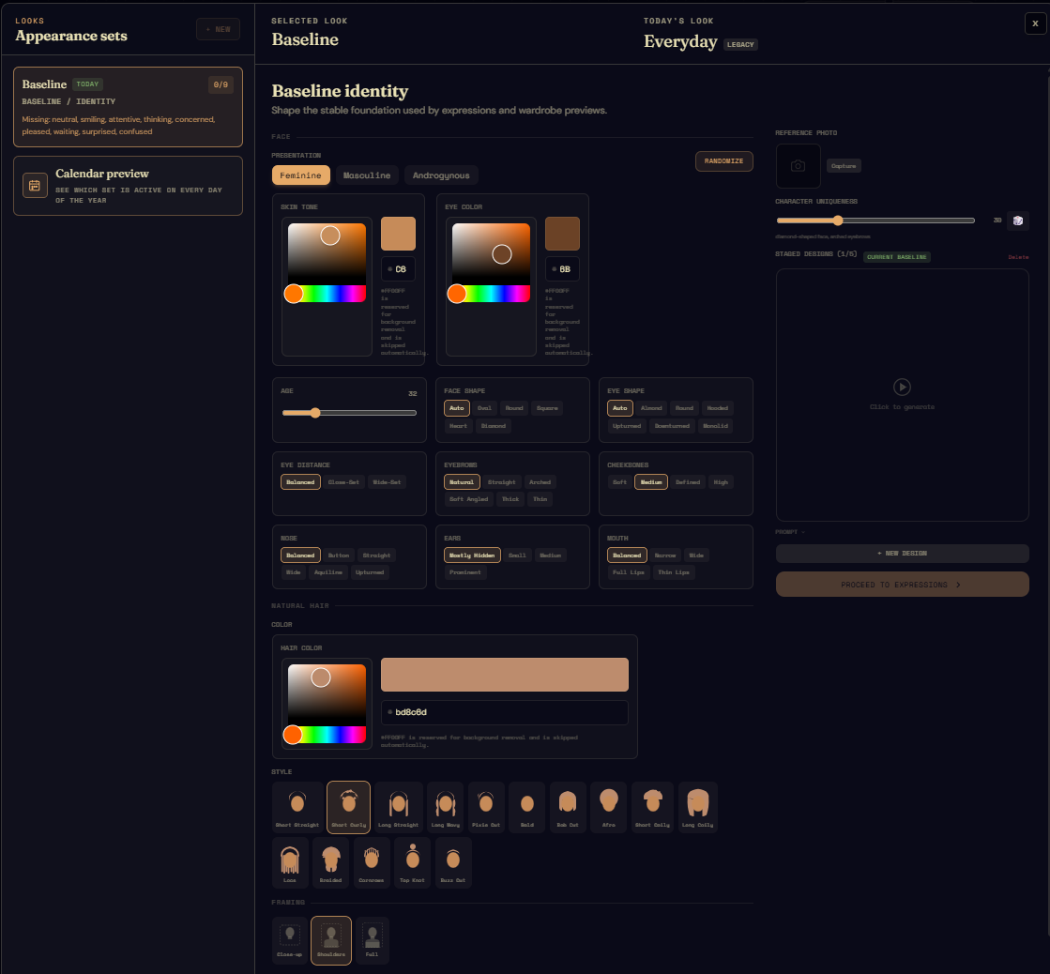The width and height of the screenshot is (1050, 974).
Task: Click the reference photo camera placeholder
Action: click(799, 165)
